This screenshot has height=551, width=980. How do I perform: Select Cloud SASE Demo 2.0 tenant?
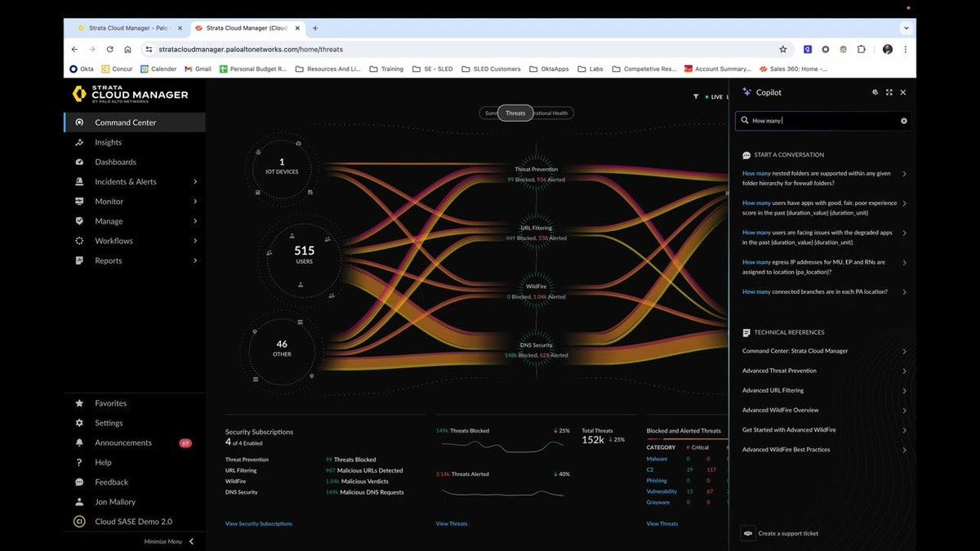133,522
